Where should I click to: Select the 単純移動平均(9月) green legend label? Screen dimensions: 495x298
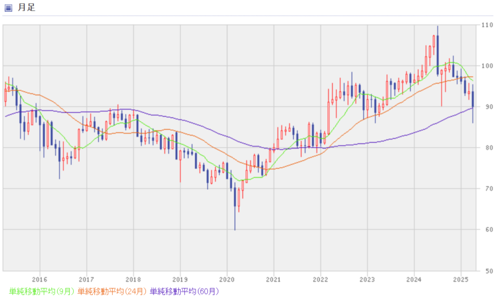(x=41, y=291)
